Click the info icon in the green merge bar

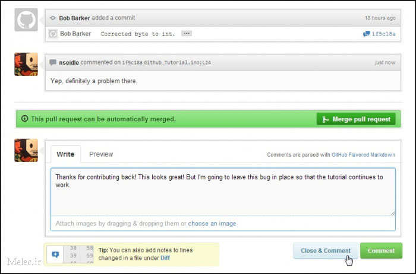click(x=24, y=119)
